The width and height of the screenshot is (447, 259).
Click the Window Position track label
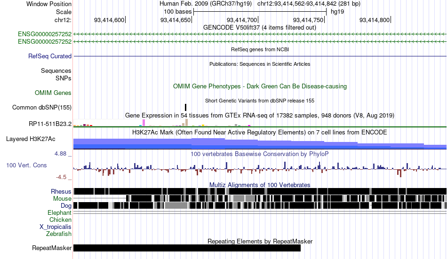(49, 4)
